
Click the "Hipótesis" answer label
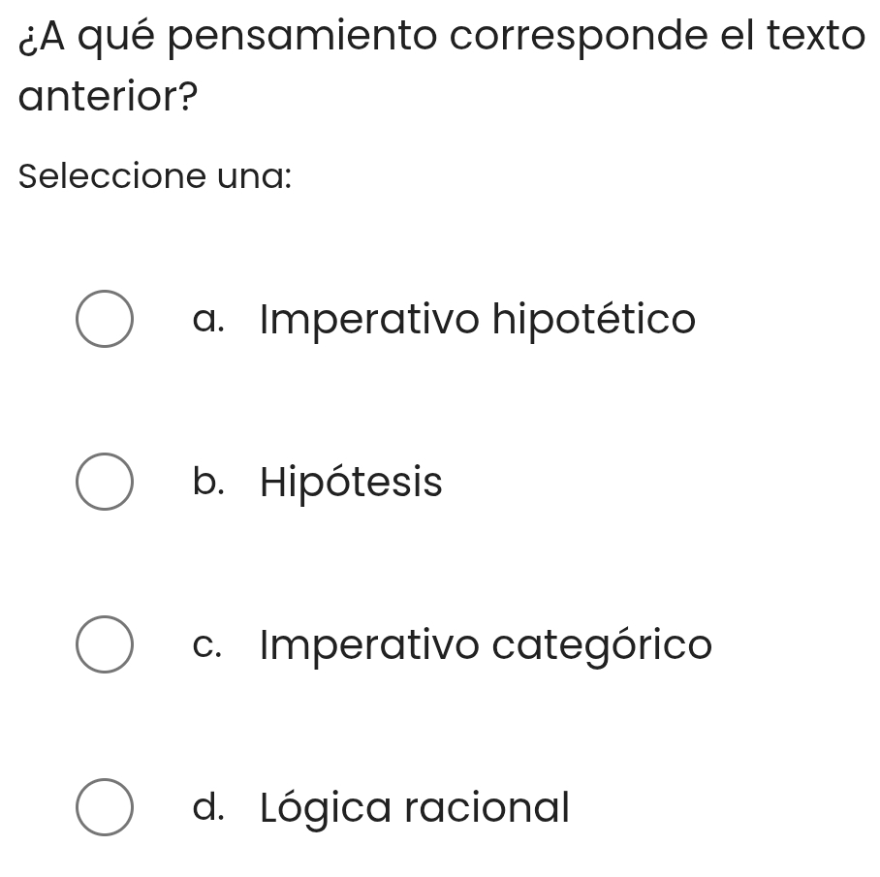point(351,482)
